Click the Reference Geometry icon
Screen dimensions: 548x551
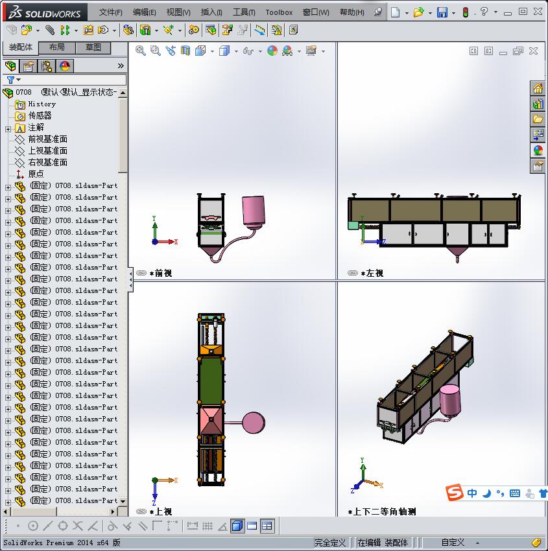(169, 30)
